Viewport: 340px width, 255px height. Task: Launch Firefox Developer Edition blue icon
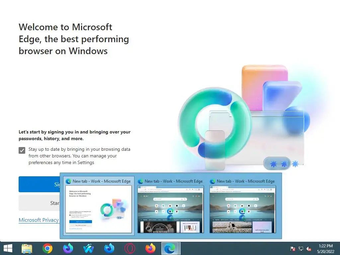pyautogui.click(x=109, y=248)
